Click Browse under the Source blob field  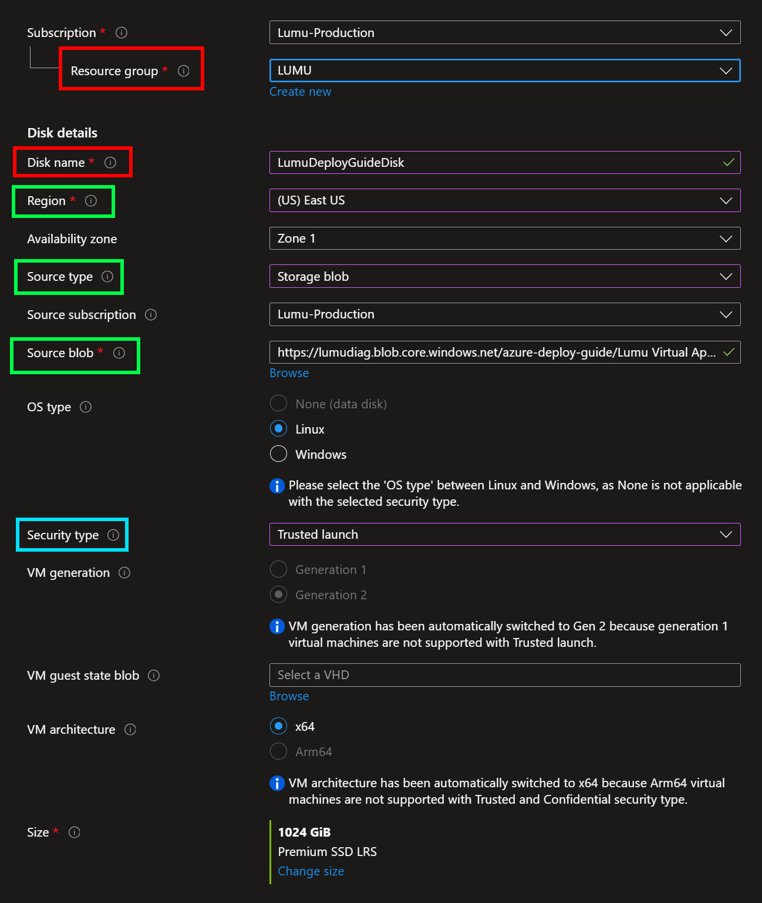pos(289,373)
